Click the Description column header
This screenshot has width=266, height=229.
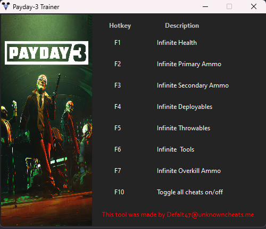pos(182,26)
